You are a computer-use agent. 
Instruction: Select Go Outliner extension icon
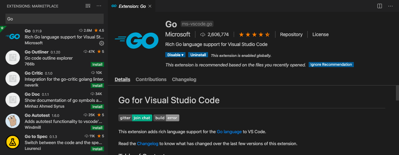point(13,58)
